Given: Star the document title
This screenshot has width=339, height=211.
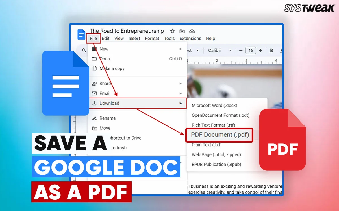Looking at the screenshot, I should (x=172, y=31).
